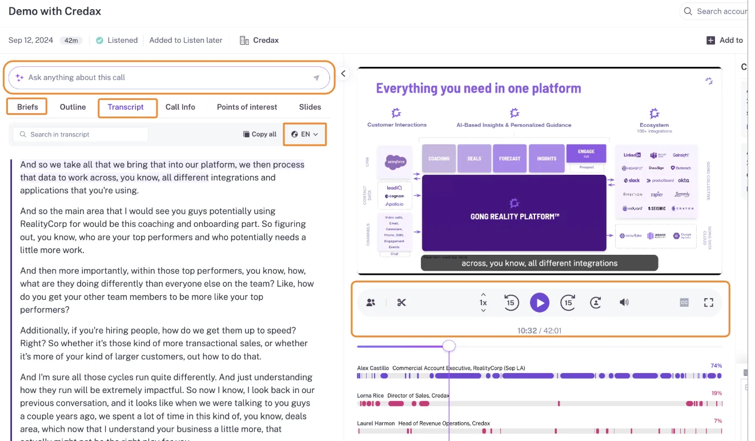Click the skip-to-next-speaker icon
755x441 pixels.
point(596,303)
